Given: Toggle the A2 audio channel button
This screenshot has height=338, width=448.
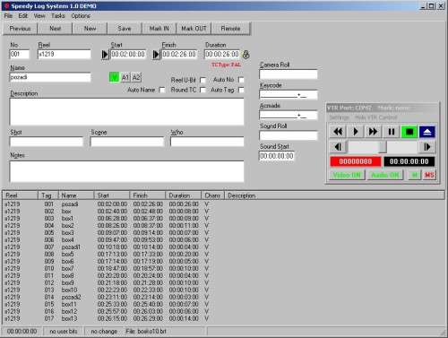Looking at the screenshot, I should 136,77.
